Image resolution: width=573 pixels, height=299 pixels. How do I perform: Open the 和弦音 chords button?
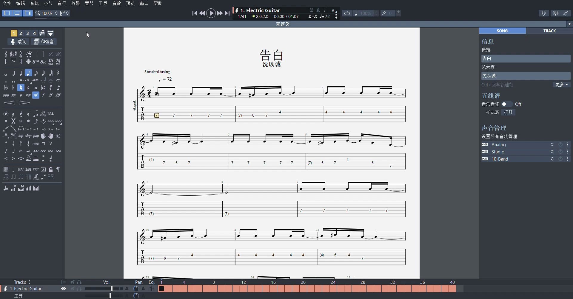tap(44, 42)
